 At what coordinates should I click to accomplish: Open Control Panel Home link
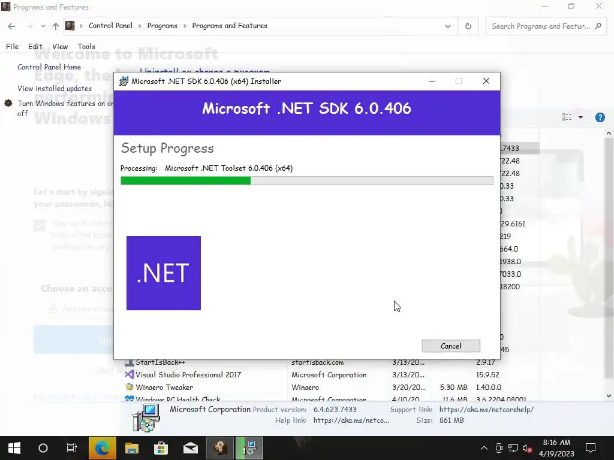click(49, 67)
